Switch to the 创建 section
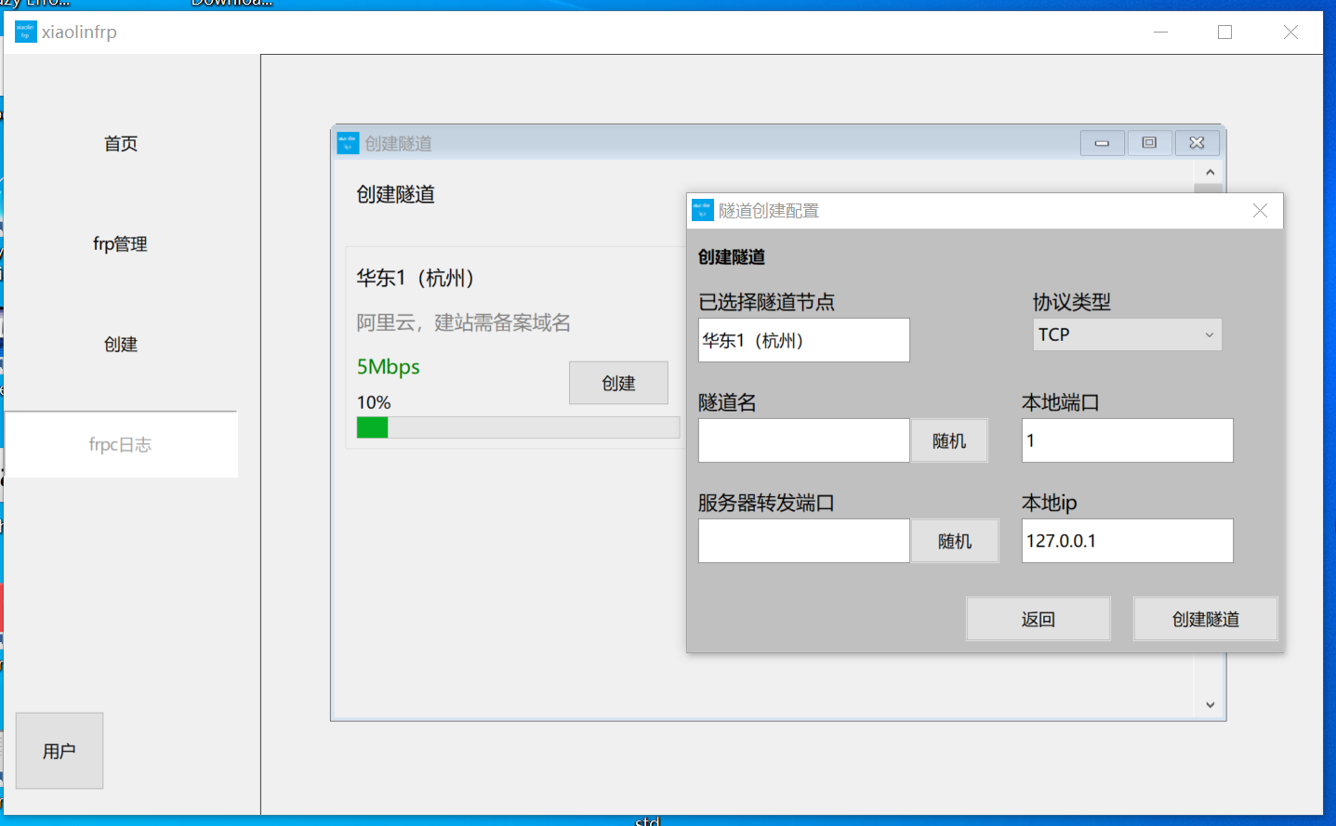This screenshot has height=826, width=1336. pos(120,344)
